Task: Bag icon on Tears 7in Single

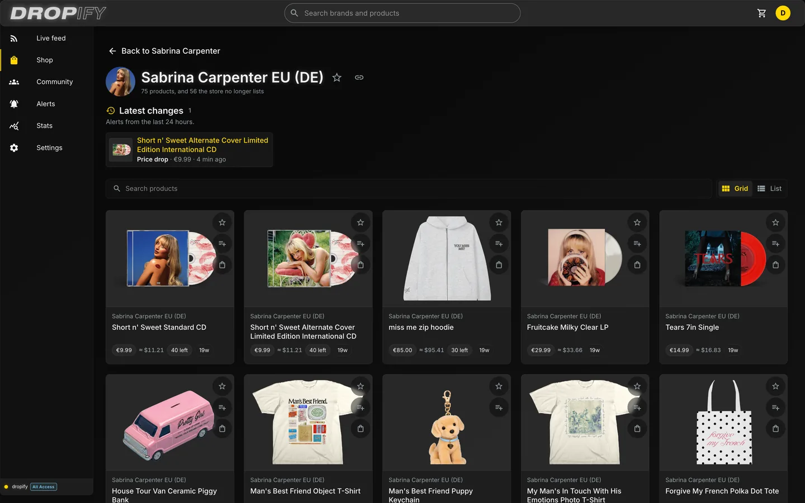Action: point(775,265)
